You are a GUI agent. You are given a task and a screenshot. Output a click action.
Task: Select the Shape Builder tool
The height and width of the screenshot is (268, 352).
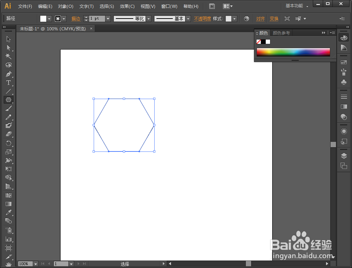tap(9, 178)
